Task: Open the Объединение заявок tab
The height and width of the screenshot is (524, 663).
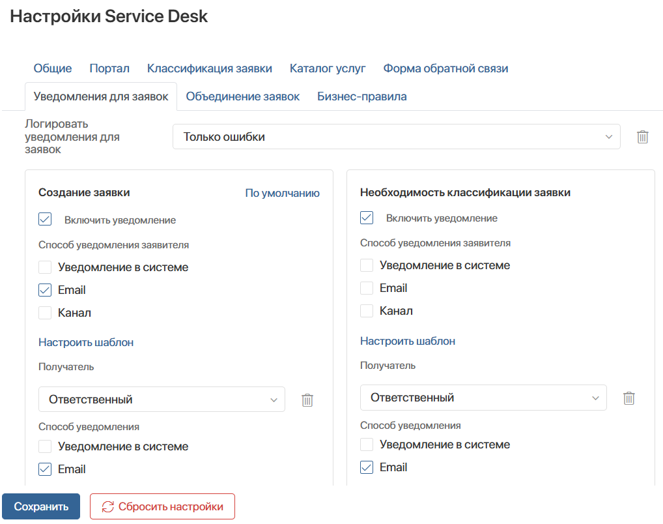Action: pyautogui.click(x=243, y=96)
